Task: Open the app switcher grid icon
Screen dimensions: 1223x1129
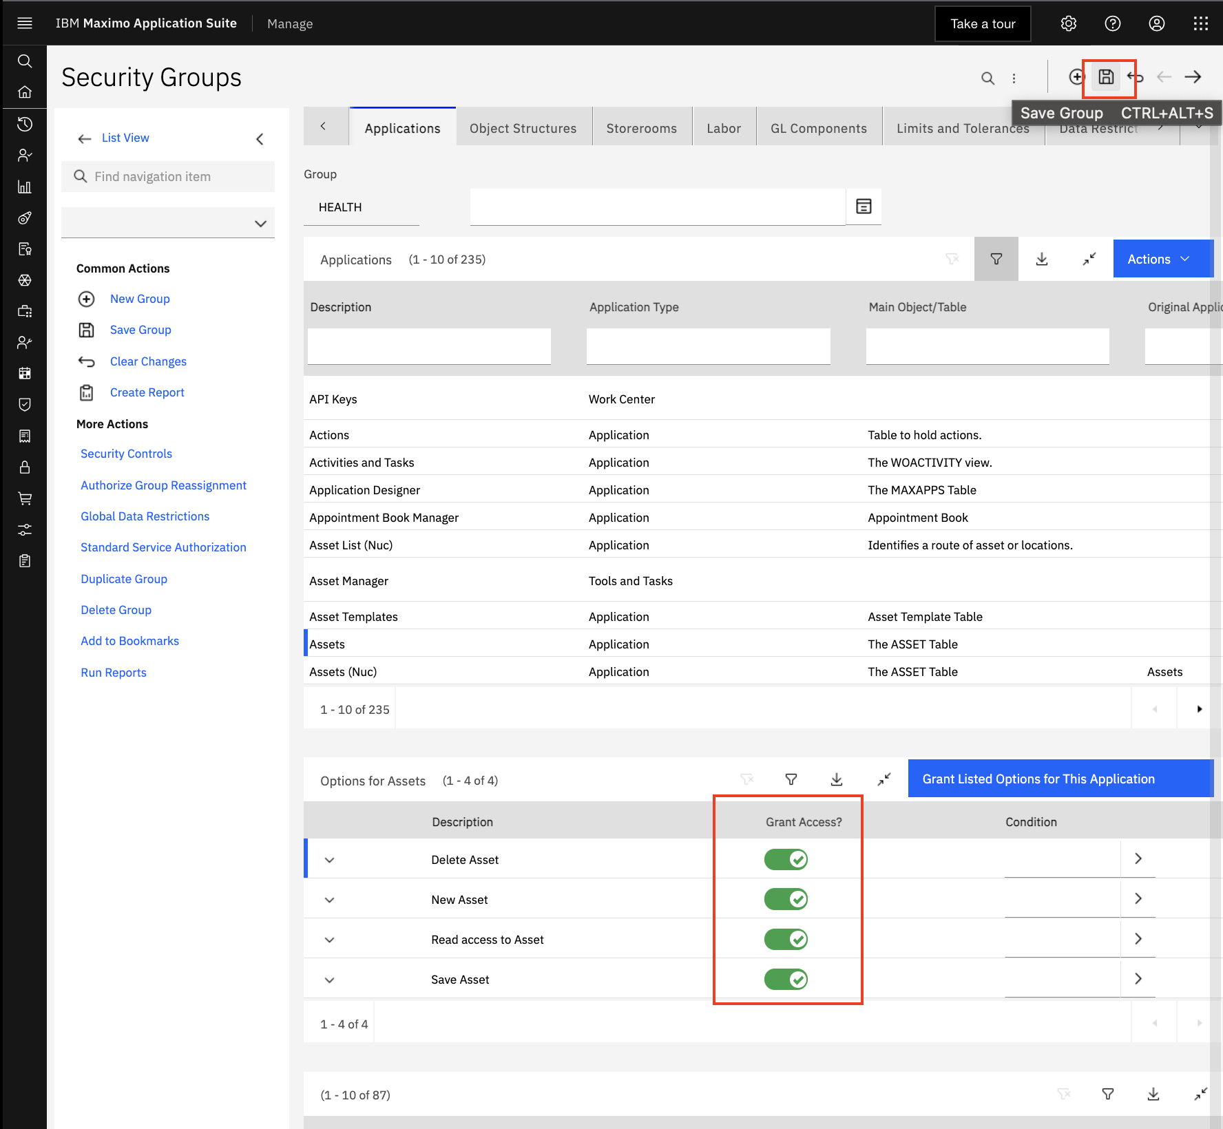Action: 1201,23
